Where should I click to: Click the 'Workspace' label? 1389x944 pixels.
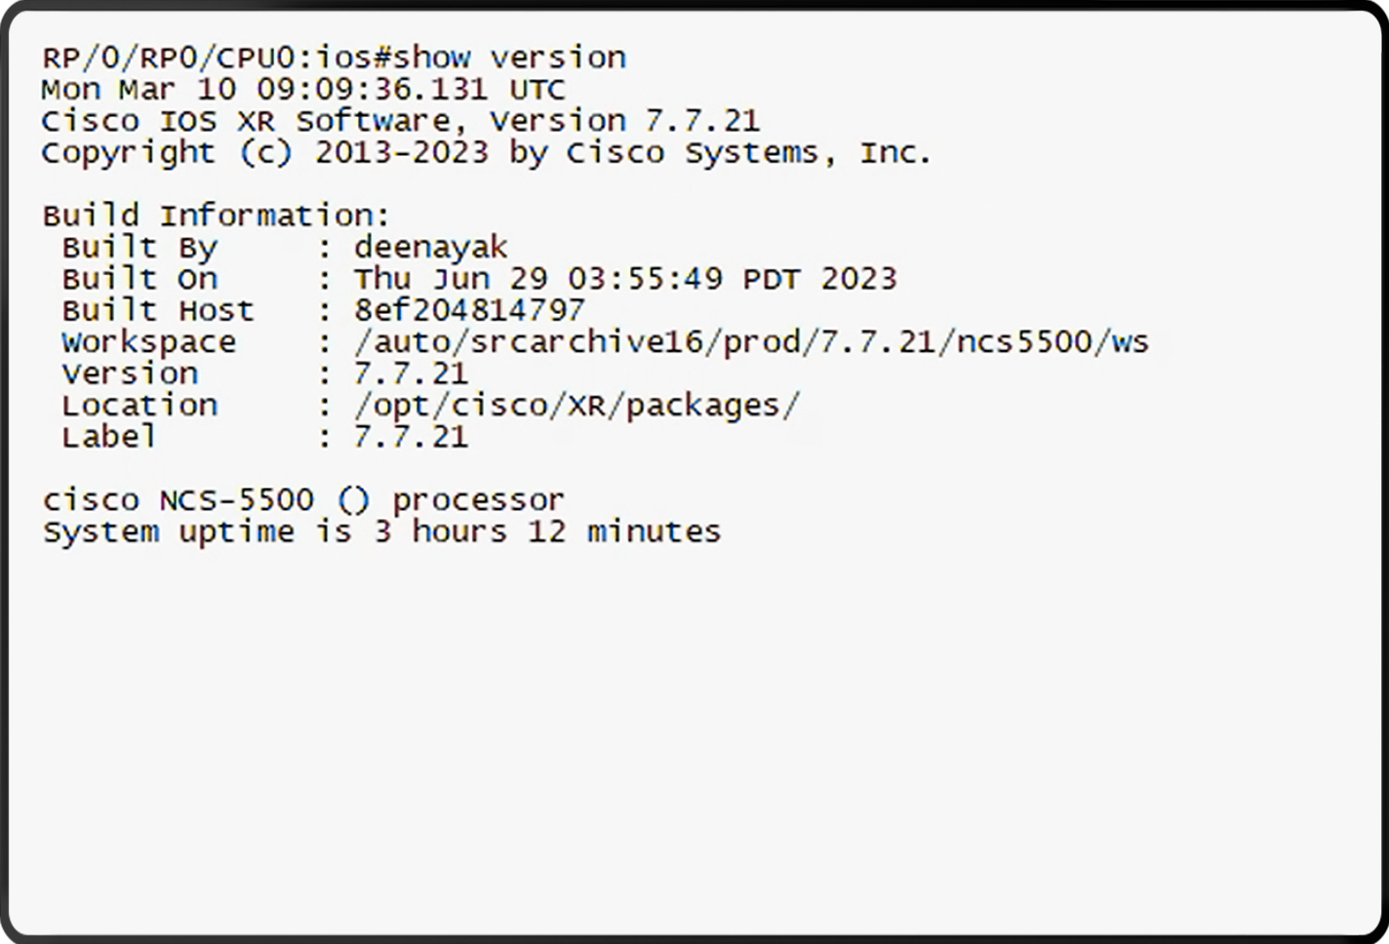coord(148,342)
